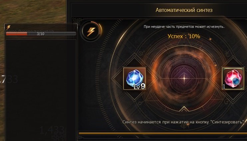Screen dimensions: 247x141
Task: Click the large circular lightning bolt icon
Action: coord(91,31)
